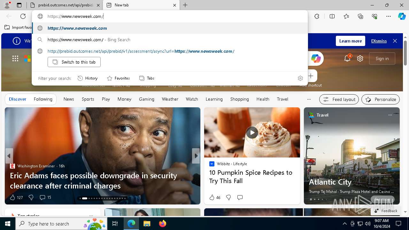Click the Refresh page icon
Screen dimensions: 409x230
(x=23, y=16)
